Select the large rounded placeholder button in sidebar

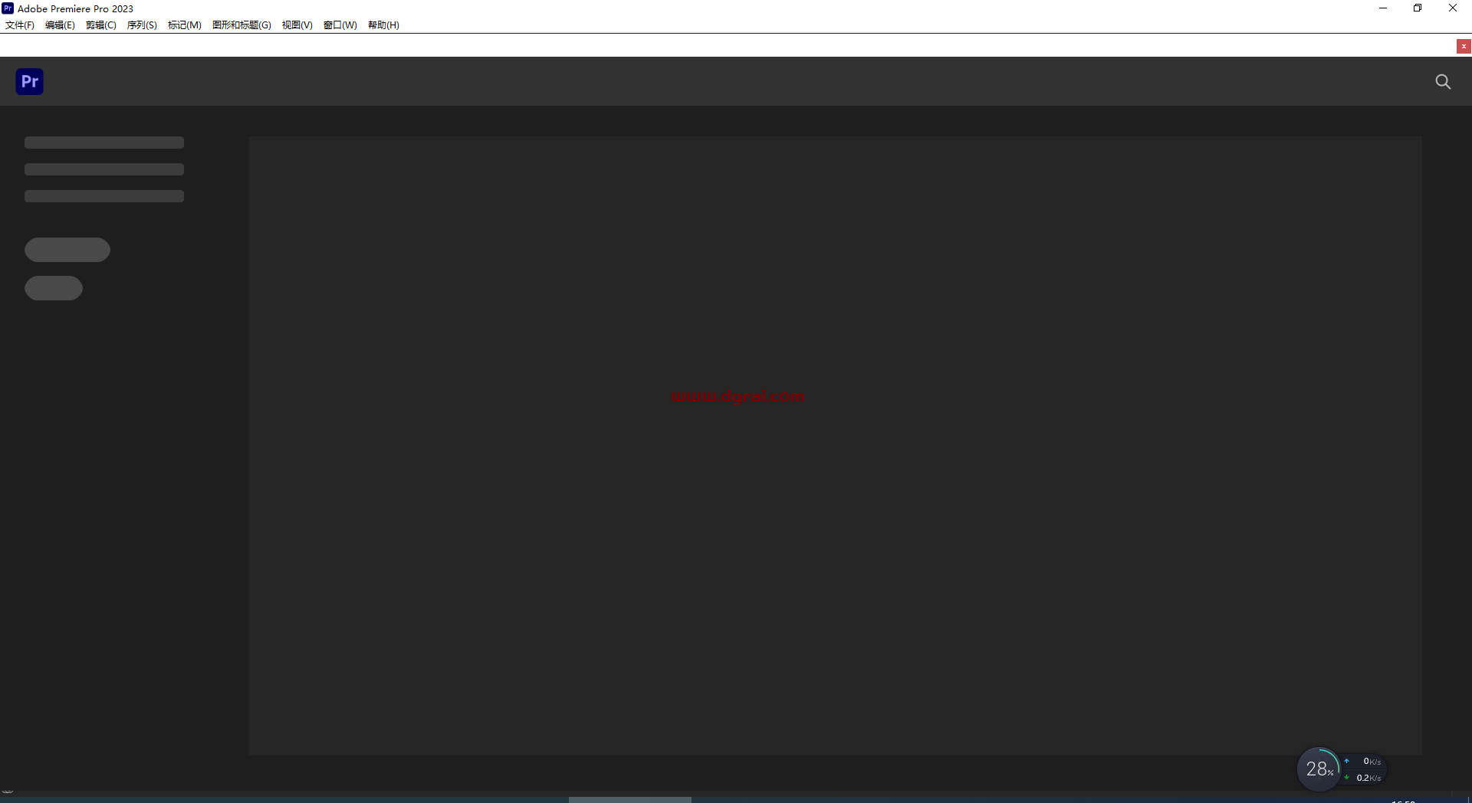point(67,249)
